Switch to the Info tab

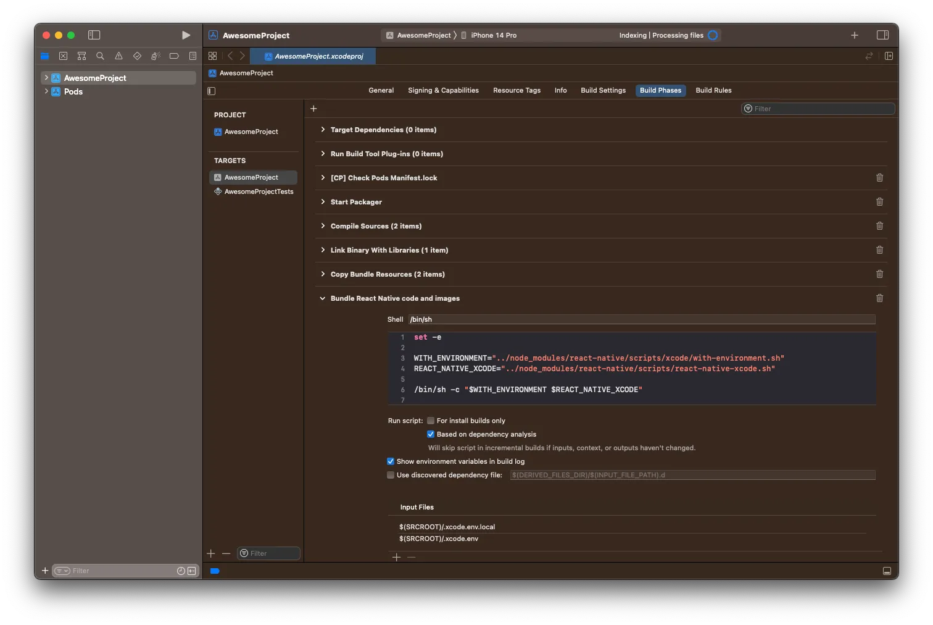point(560,90)
